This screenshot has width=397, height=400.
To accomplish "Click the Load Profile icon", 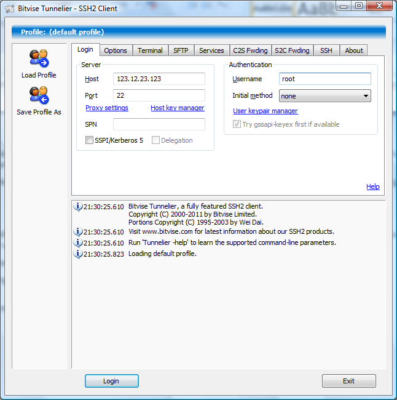I will [x=39, y=58].
